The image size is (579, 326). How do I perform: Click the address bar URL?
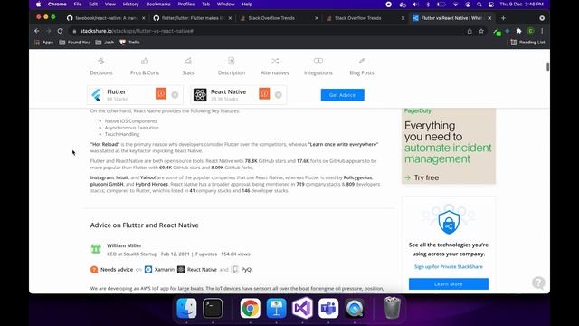click(x=137, y=31)
